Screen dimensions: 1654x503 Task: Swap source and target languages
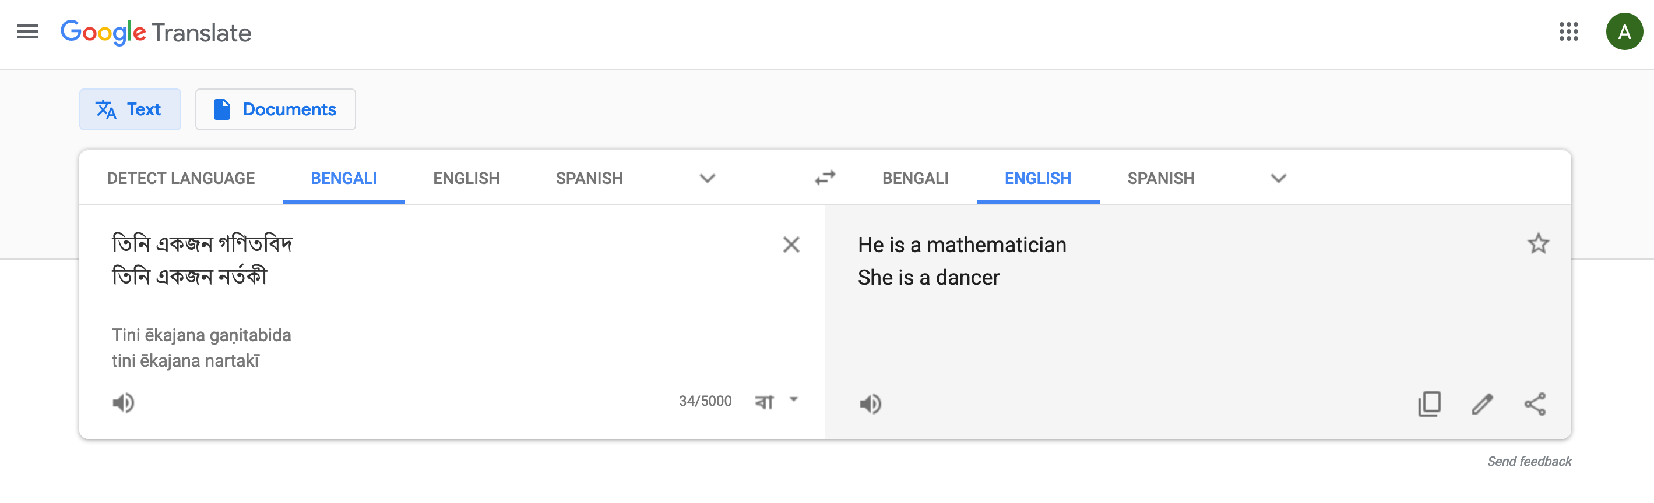(x=825, y=178)
